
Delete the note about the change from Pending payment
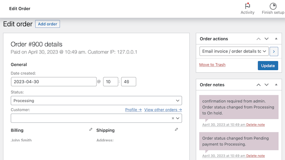coord(255,156)
